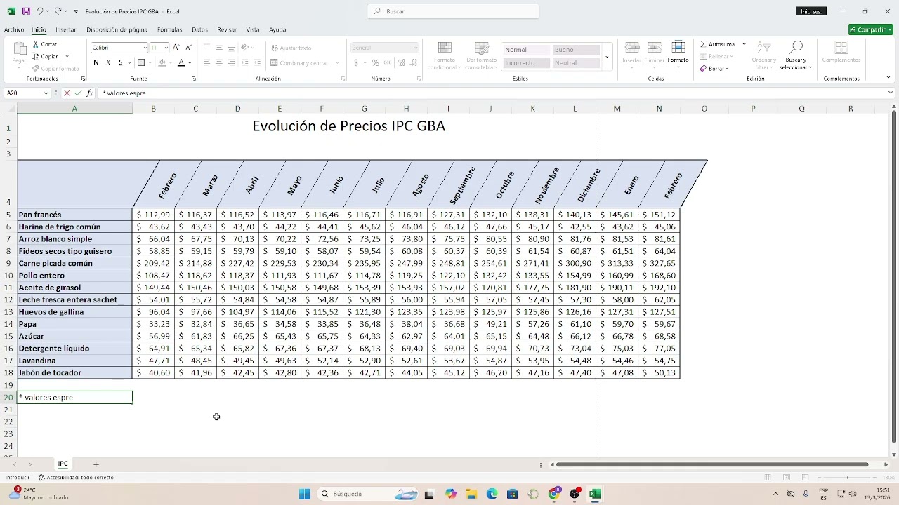Click the decrease font size icon
The height and width of the screenshot is (505, 899).
click(x=188, y=48)
